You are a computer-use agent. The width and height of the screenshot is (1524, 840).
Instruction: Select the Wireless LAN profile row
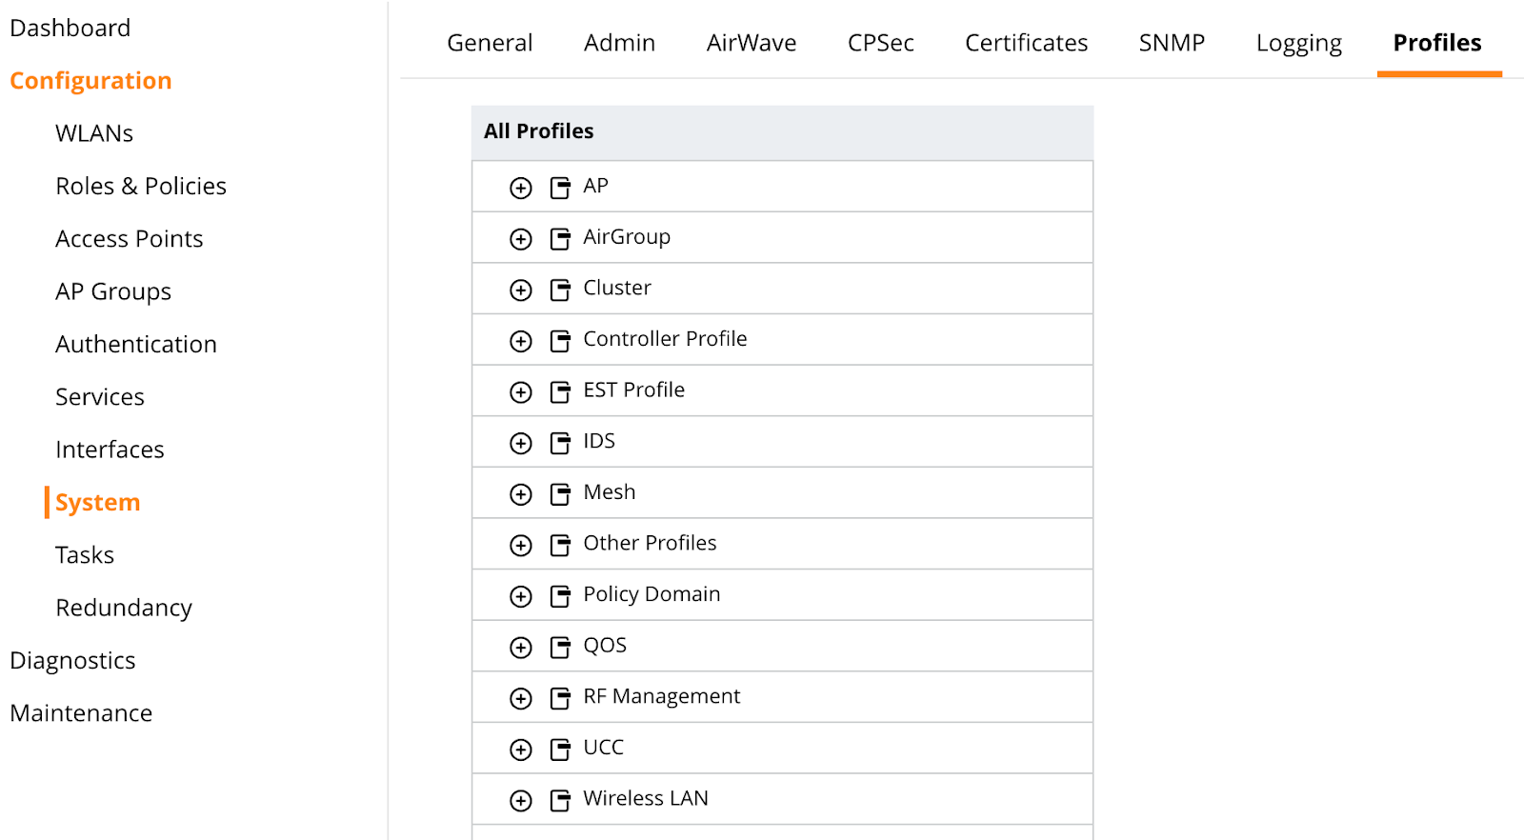pos(782,799)
